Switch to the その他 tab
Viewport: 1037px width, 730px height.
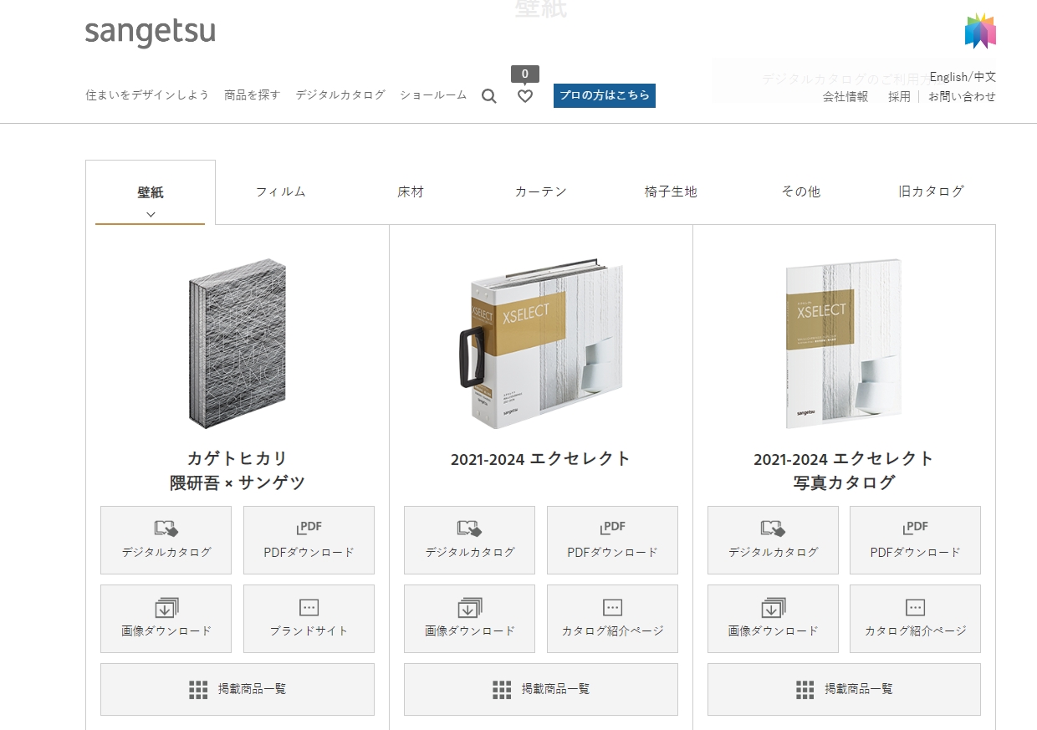(x=801, y=191)
